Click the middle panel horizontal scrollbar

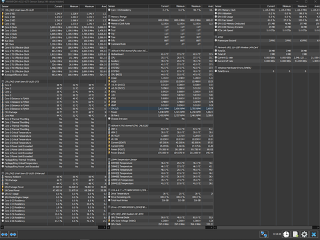(160, 227)
